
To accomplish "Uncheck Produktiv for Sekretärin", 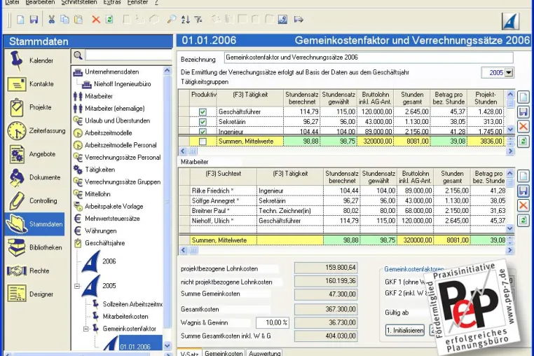I will (x=203, y=122).
